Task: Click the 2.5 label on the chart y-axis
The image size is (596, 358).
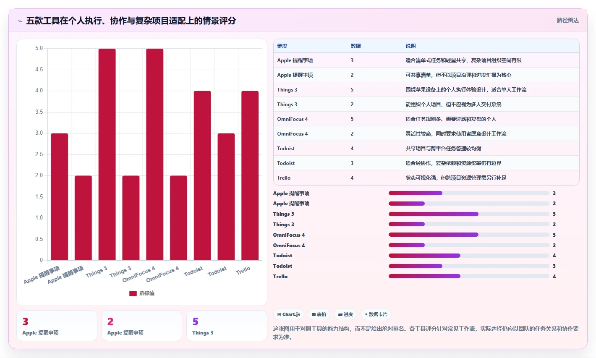Action: click(39, 154)
